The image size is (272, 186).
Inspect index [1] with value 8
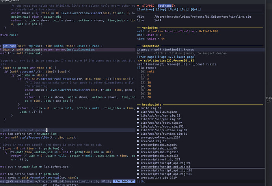pos(145,75)
